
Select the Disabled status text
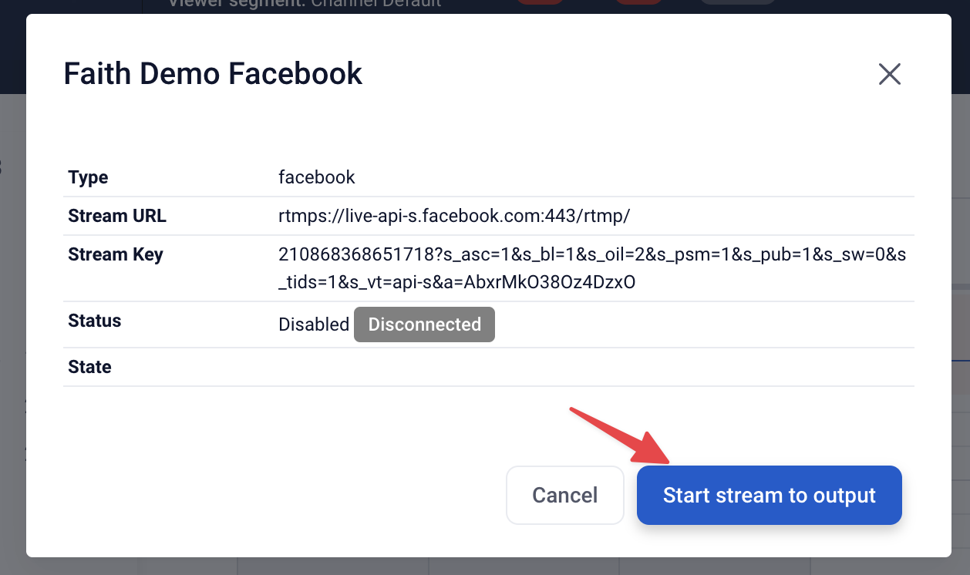[314, 324]
